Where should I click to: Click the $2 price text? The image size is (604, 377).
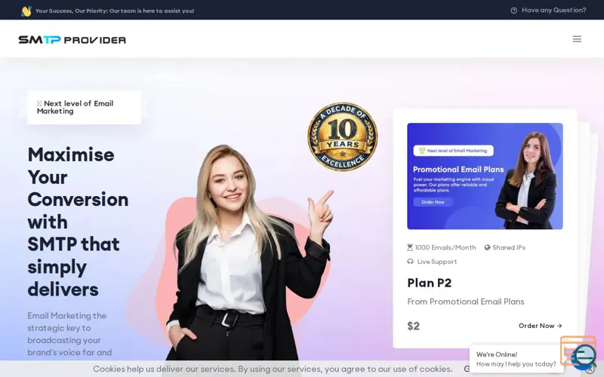[x=413, y=326]
